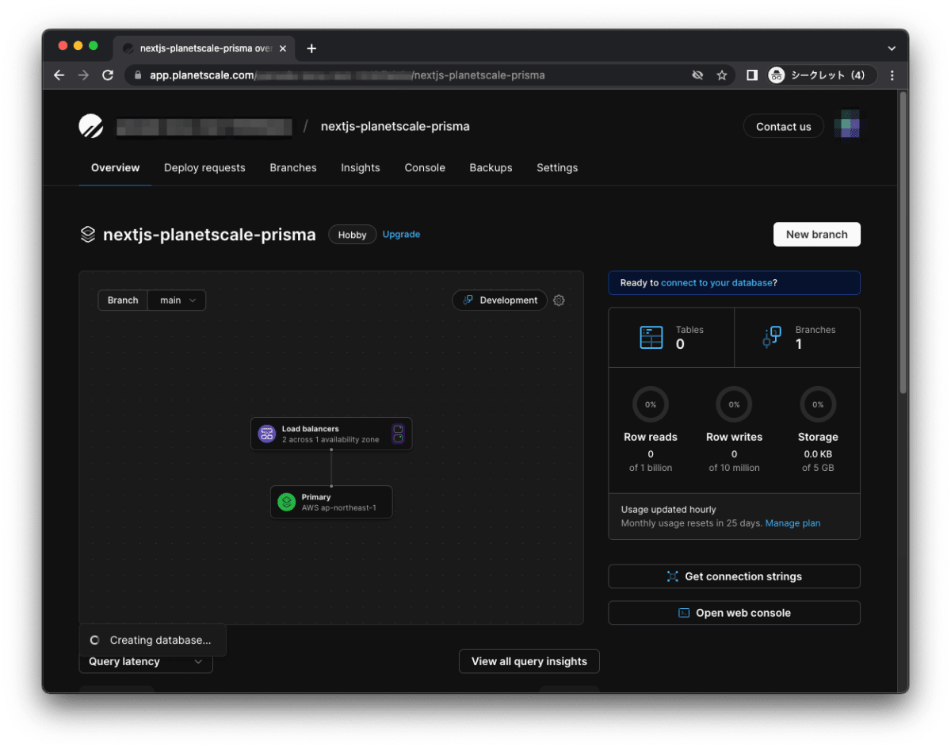This screenshot has height=750, width=951.
Task: Create a New branch
Action: [x=817, y=235]
